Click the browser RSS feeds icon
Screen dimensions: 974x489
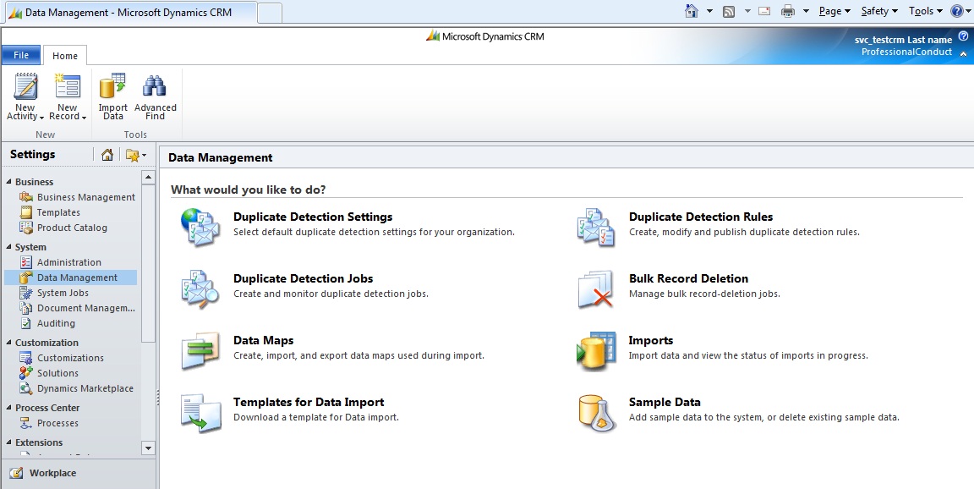pyautogui.click(x=729, y=11)
